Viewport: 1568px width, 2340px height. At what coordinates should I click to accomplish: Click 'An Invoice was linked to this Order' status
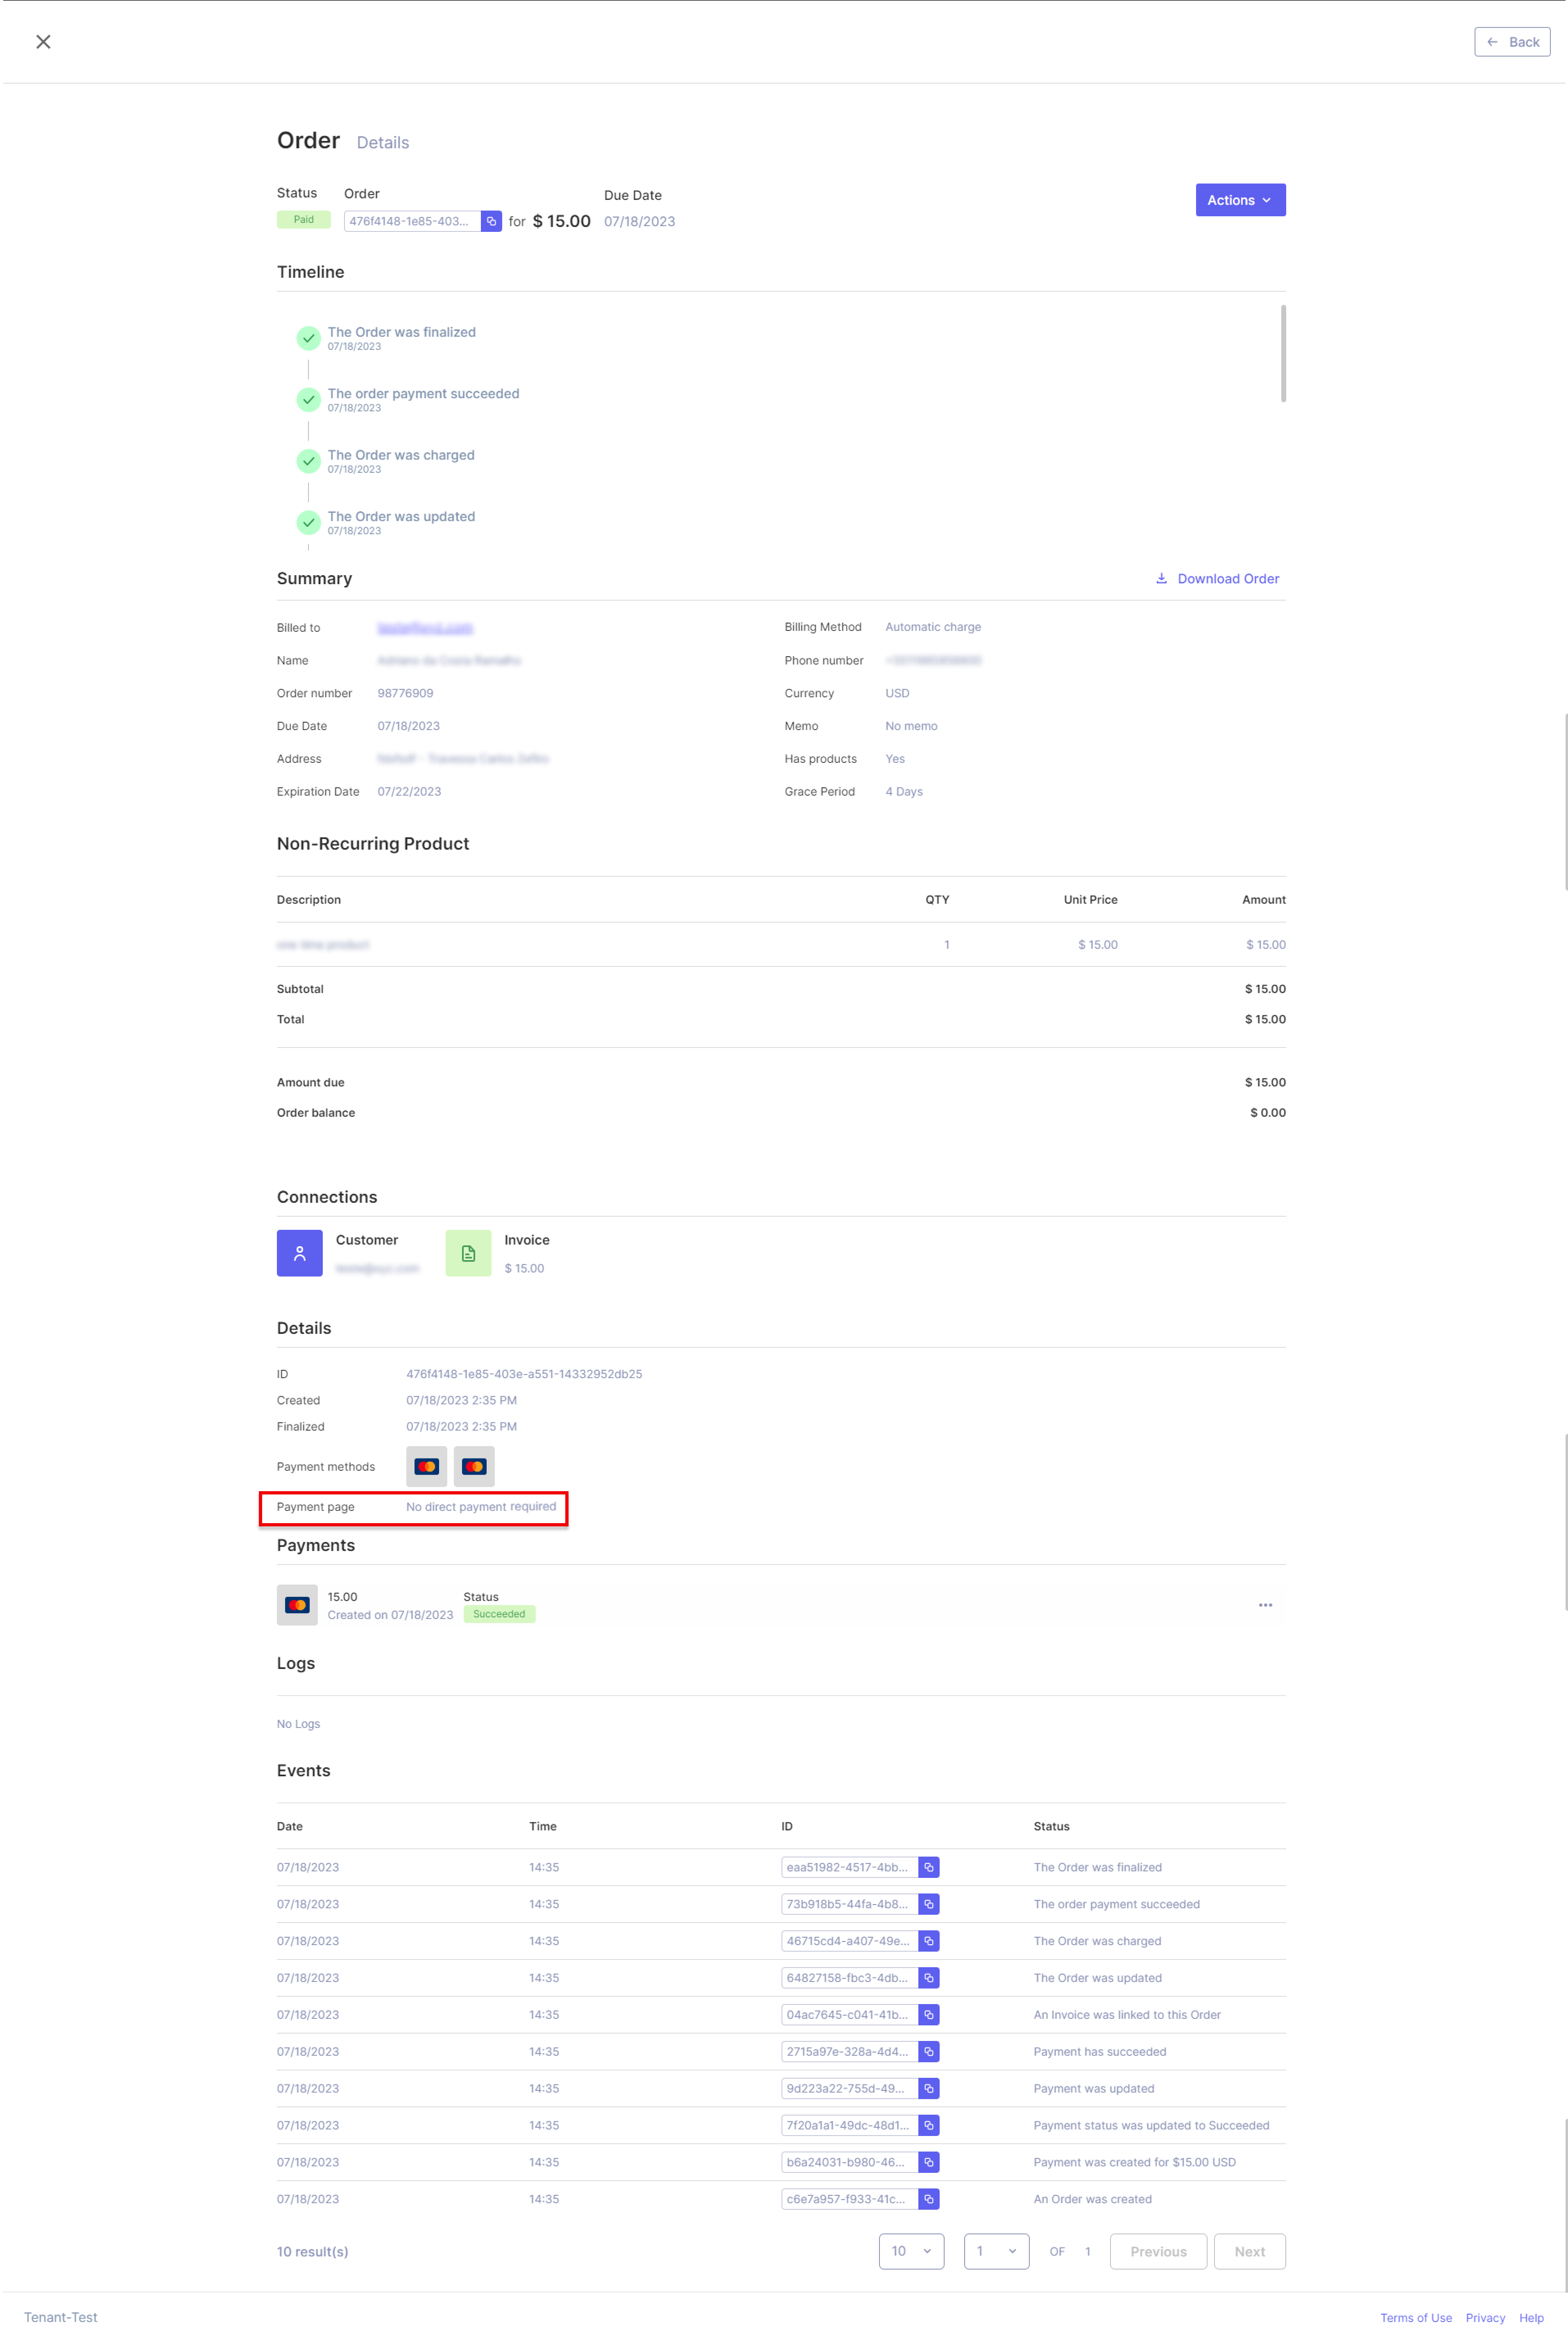click(1127, 2015)
